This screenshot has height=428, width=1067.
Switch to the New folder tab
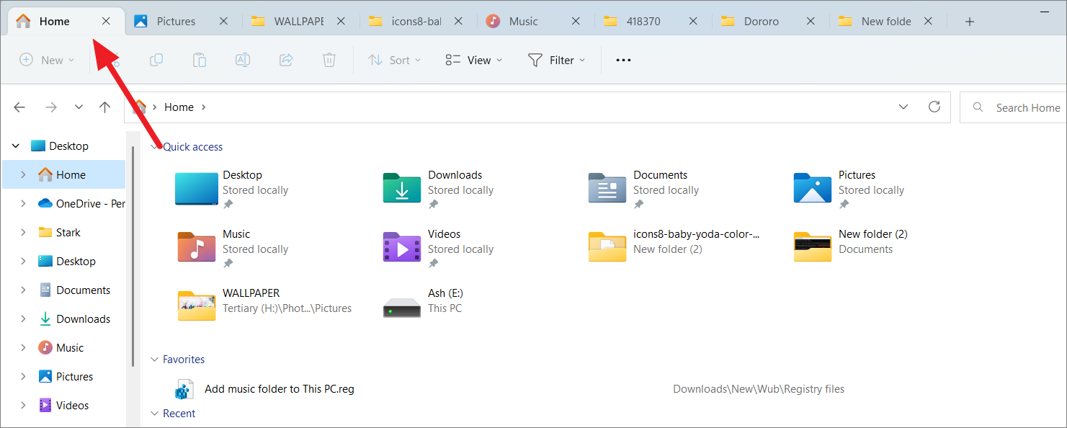(x=886, y=22)
